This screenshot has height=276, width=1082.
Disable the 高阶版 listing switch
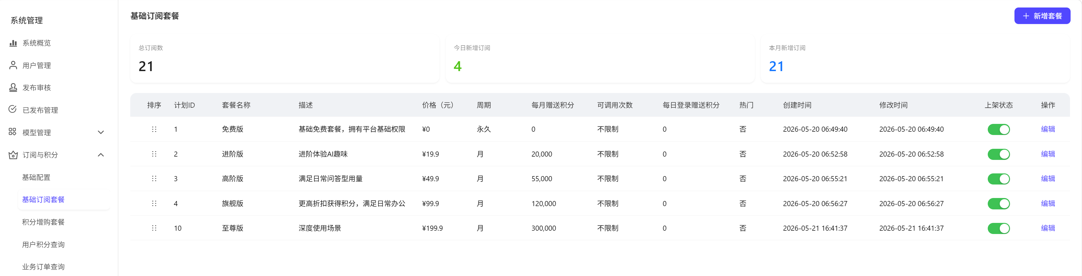pyautogui.click(x=999, y=179)
